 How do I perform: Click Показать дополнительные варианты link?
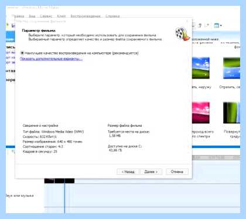(52, 59)
